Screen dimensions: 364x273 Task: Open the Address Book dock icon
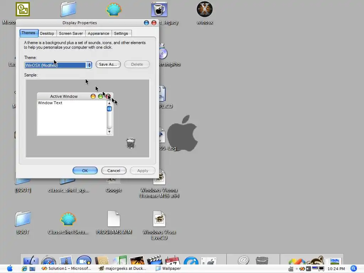[x=102, y=260]
